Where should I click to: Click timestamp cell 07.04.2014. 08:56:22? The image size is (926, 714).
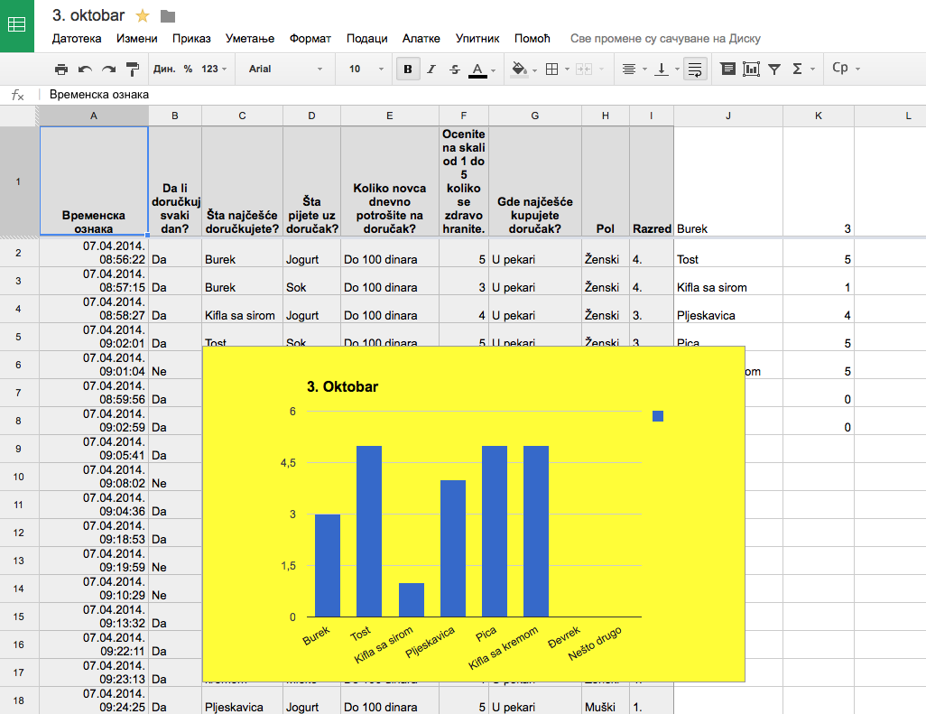(93, 253)
